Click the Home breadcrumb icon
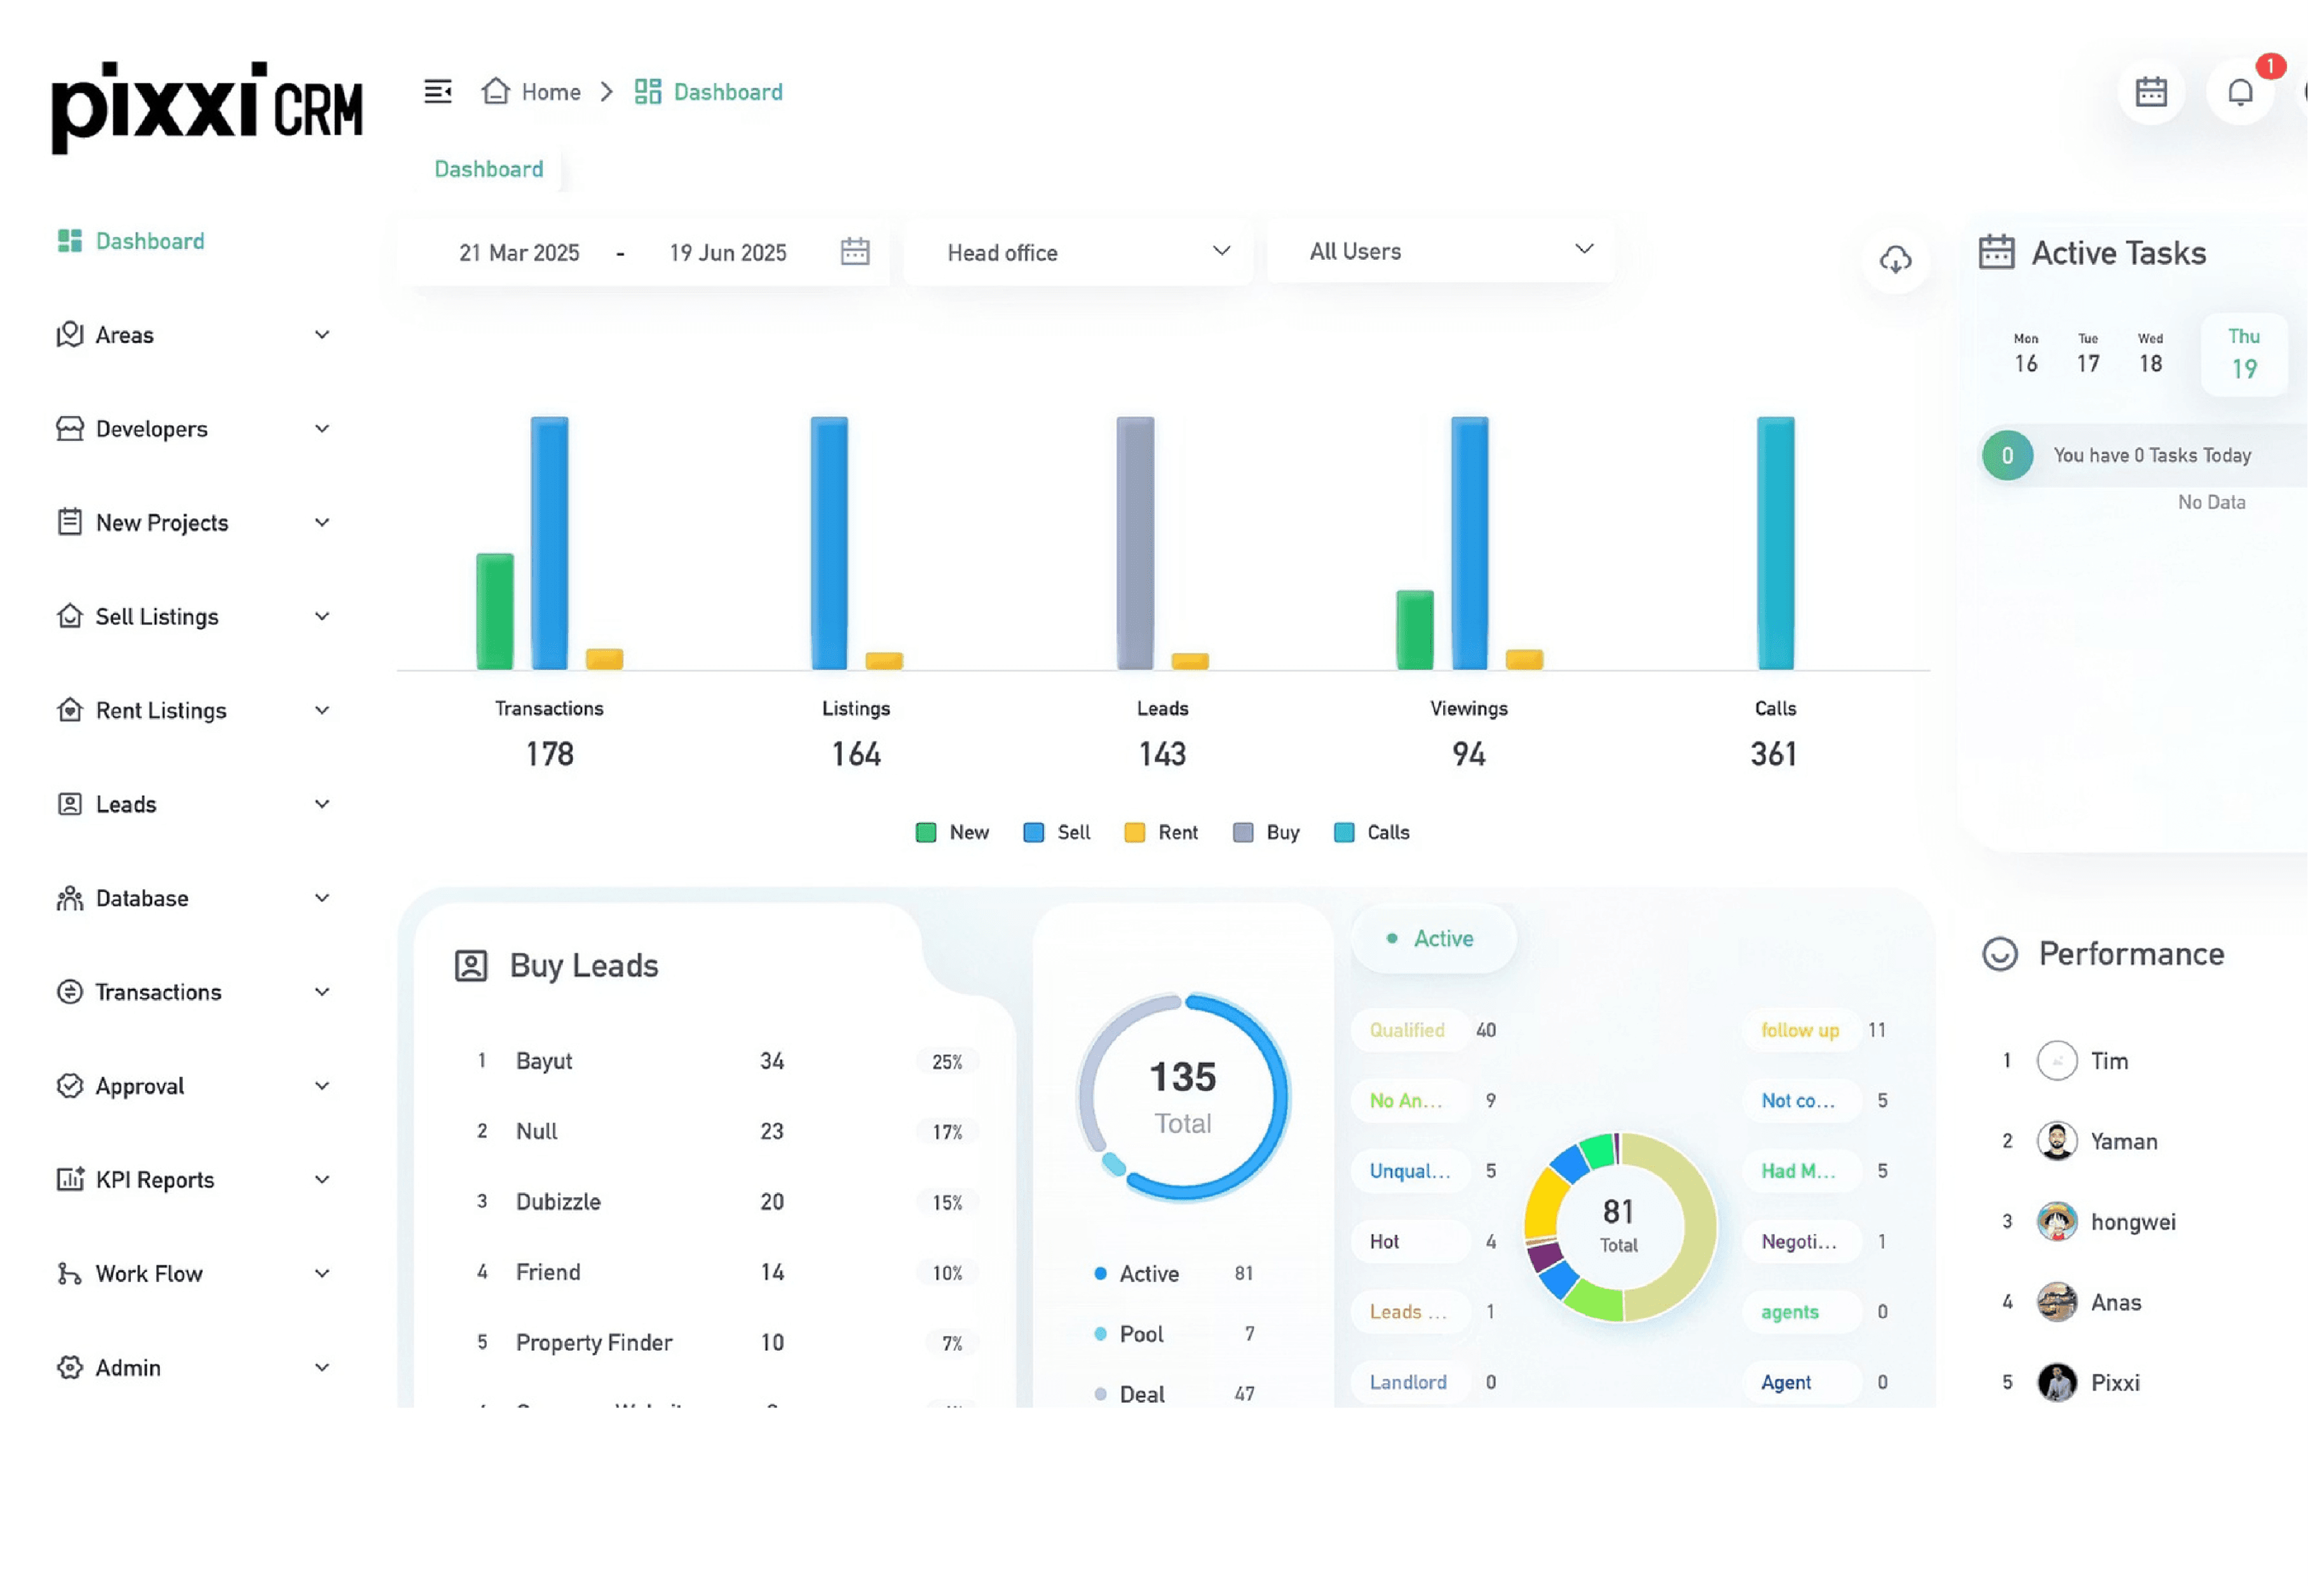The image size is (2308, 1596). [x=496, y=91]
